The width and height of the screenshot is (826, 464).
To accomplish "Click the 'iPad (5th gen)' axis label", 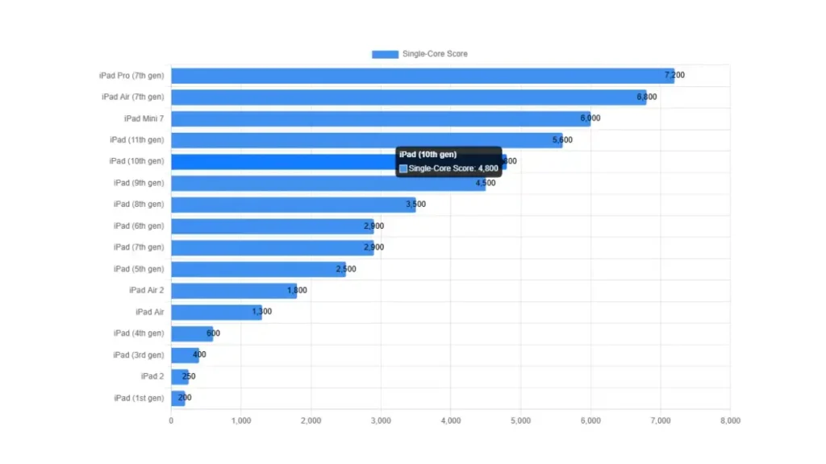I will pyautogui.click(x=139, y=269).
